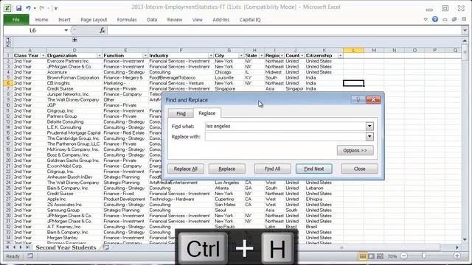The width and height of the screenshot is (472, 265).
Task: Open the Home ribbon tab
Action: [41, 20]
